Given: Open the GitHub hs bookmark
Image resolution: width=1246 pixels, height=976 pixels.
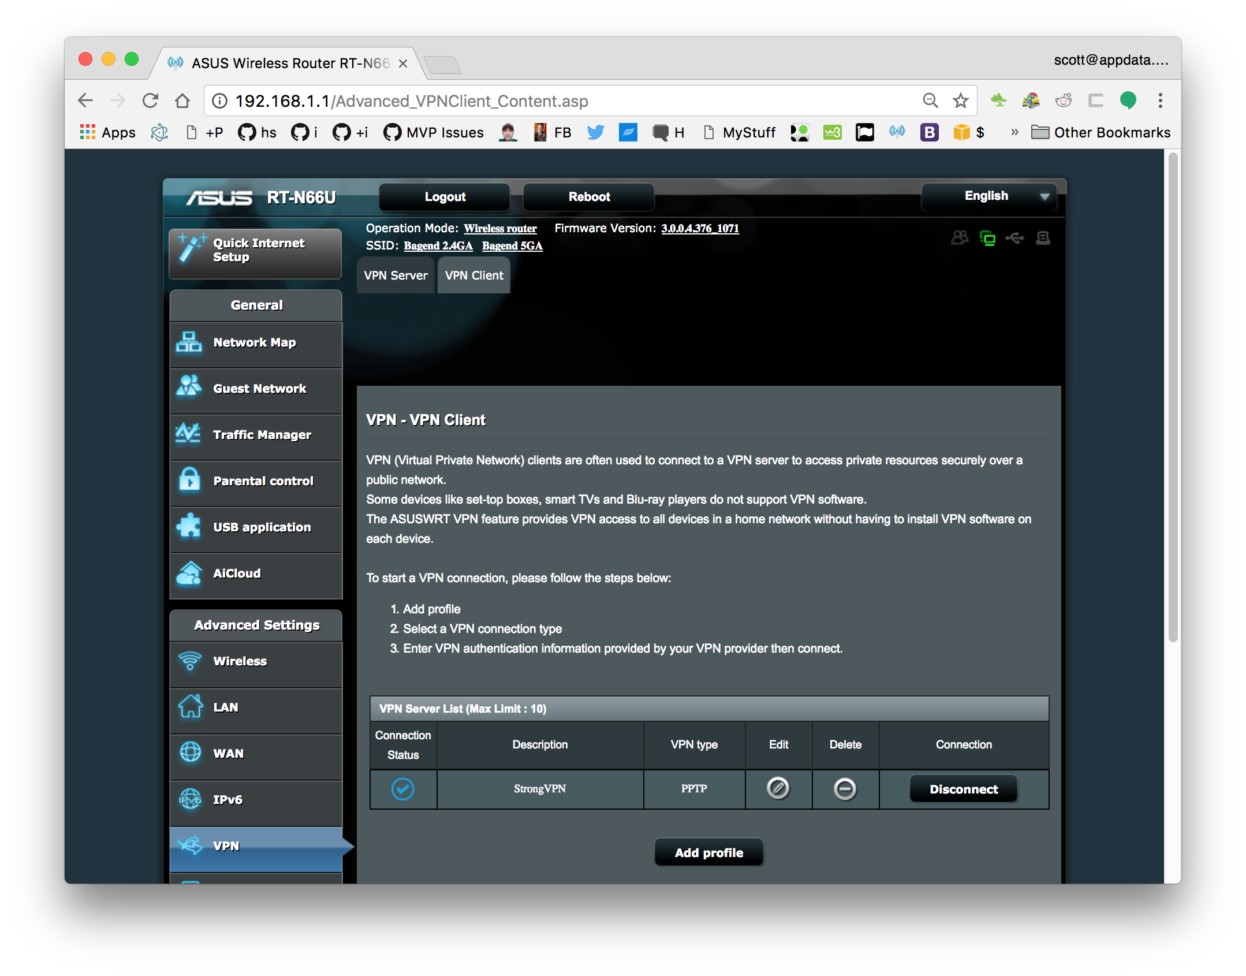Looking at the screenshot, I should 257,132.
